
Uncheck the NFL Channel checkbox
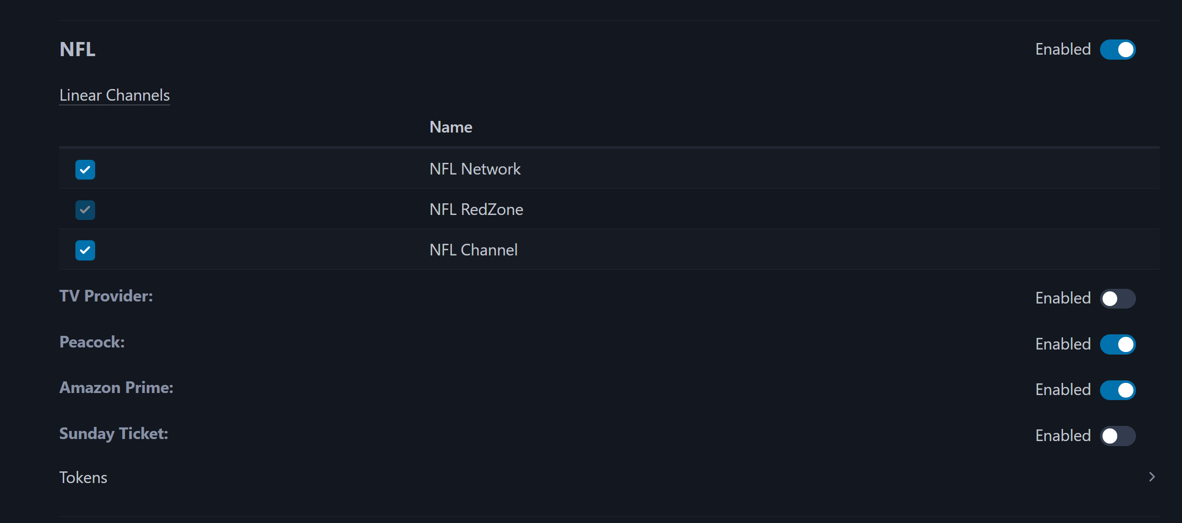[x=85, y=250]
